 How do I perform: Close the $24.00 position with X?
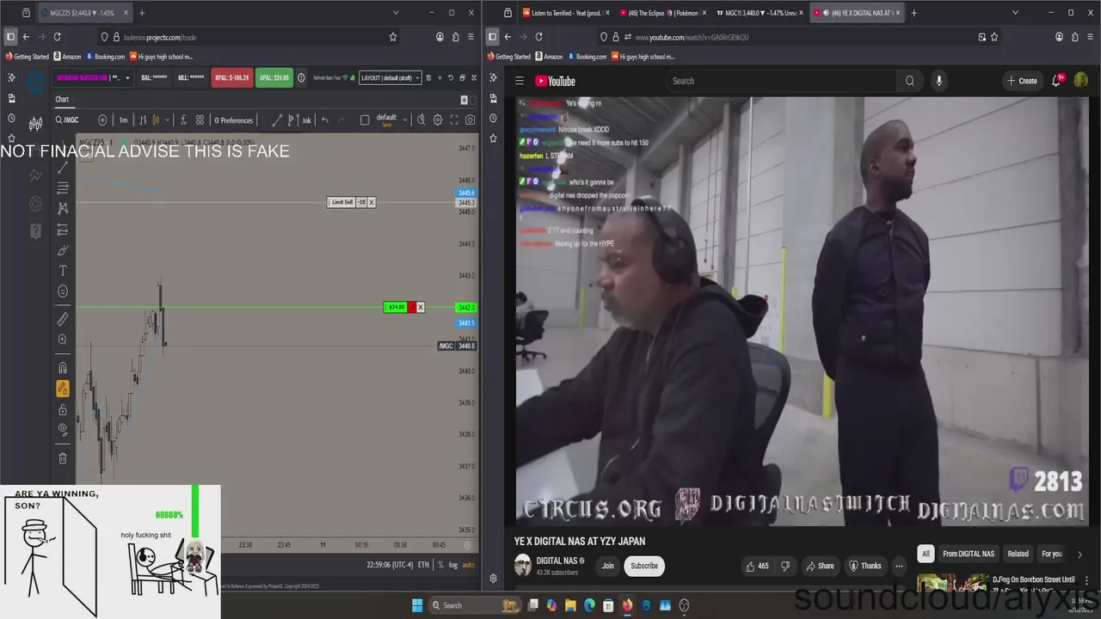(421, 307)
